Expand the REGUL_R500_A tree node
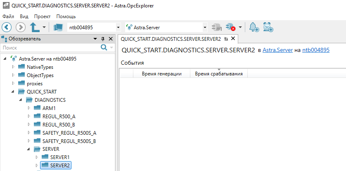Viewport: 346px width, 171px height. coord(29,116)
